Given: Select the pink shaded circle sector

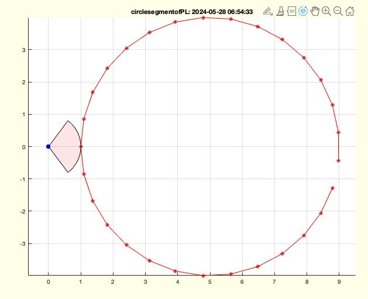Looking at the screenshot, I should point(66,146).
